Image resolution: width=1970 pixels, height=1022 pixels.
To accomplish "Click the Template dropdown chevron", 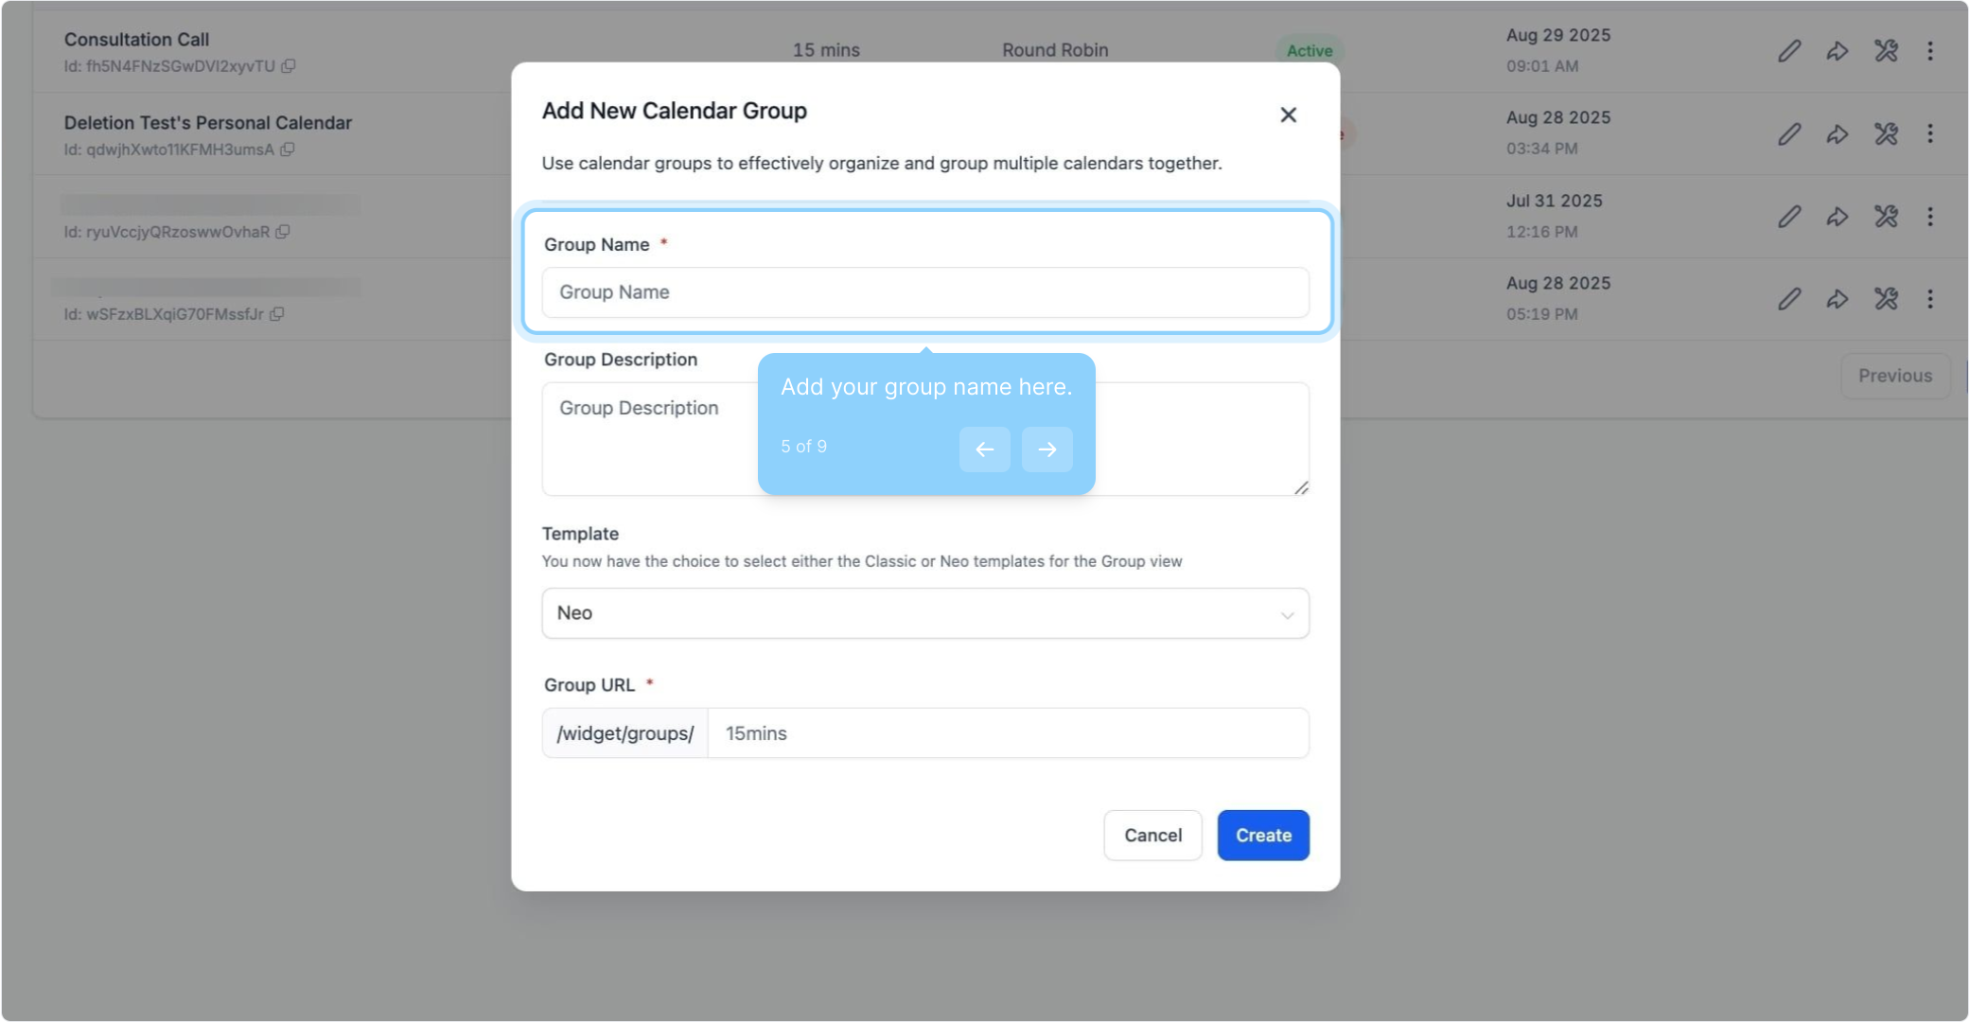I will [1287, 615].
